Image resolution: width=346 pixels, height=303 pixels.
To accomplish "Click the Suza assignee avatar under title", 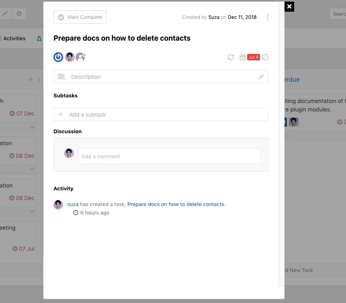I will pos(70,57).
